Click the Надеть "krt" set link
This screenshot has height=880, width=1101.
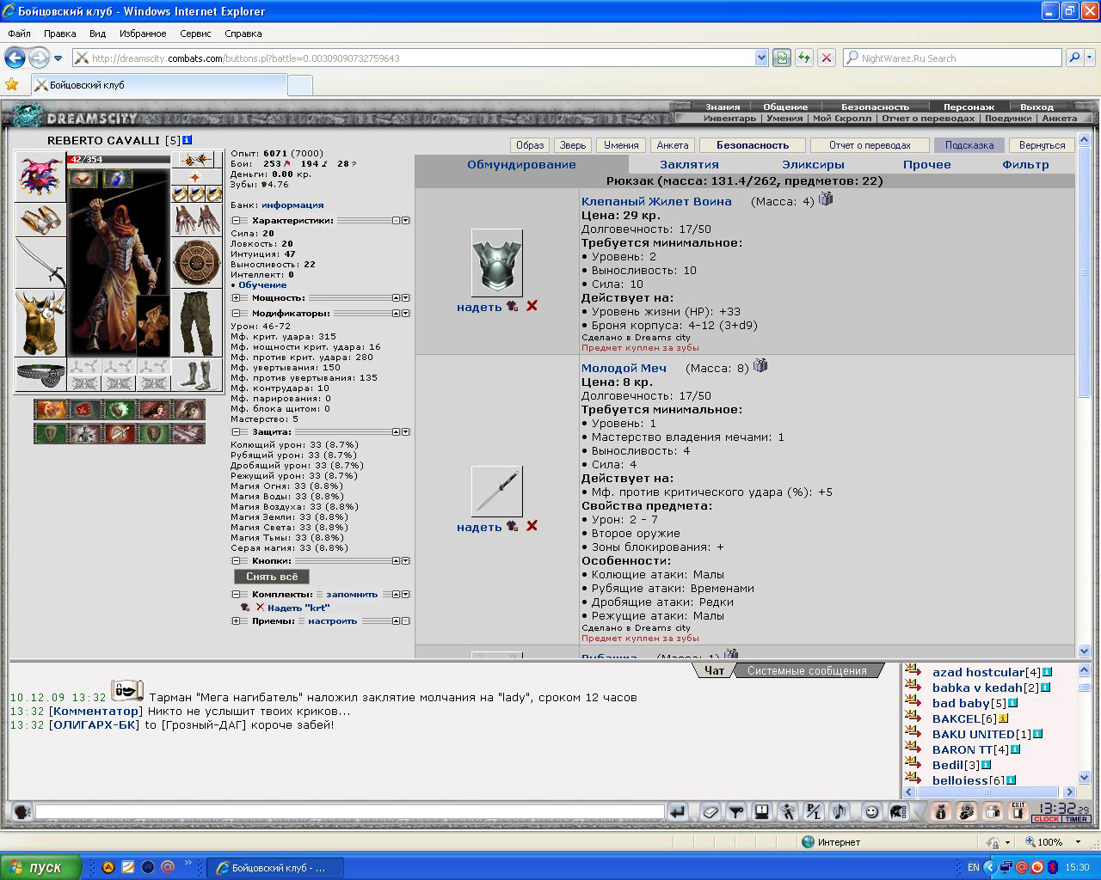[x=298, y=608]
